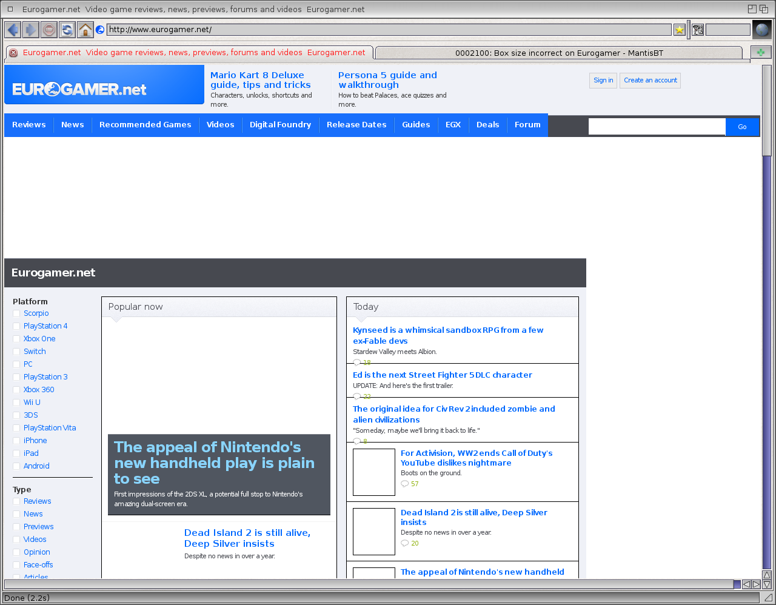This screenshot has height=605, width=776.
Task: Check the PlayStation 3 platform filter
Action: coord(16,377)
